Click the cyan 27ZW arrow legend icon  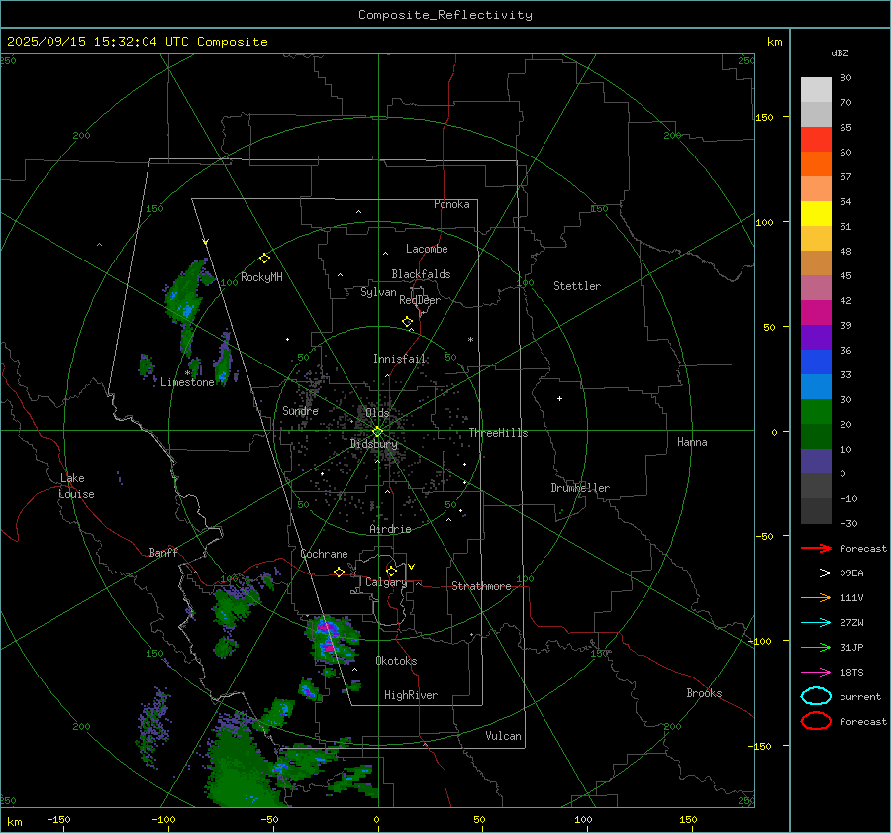tap(816, 623)
